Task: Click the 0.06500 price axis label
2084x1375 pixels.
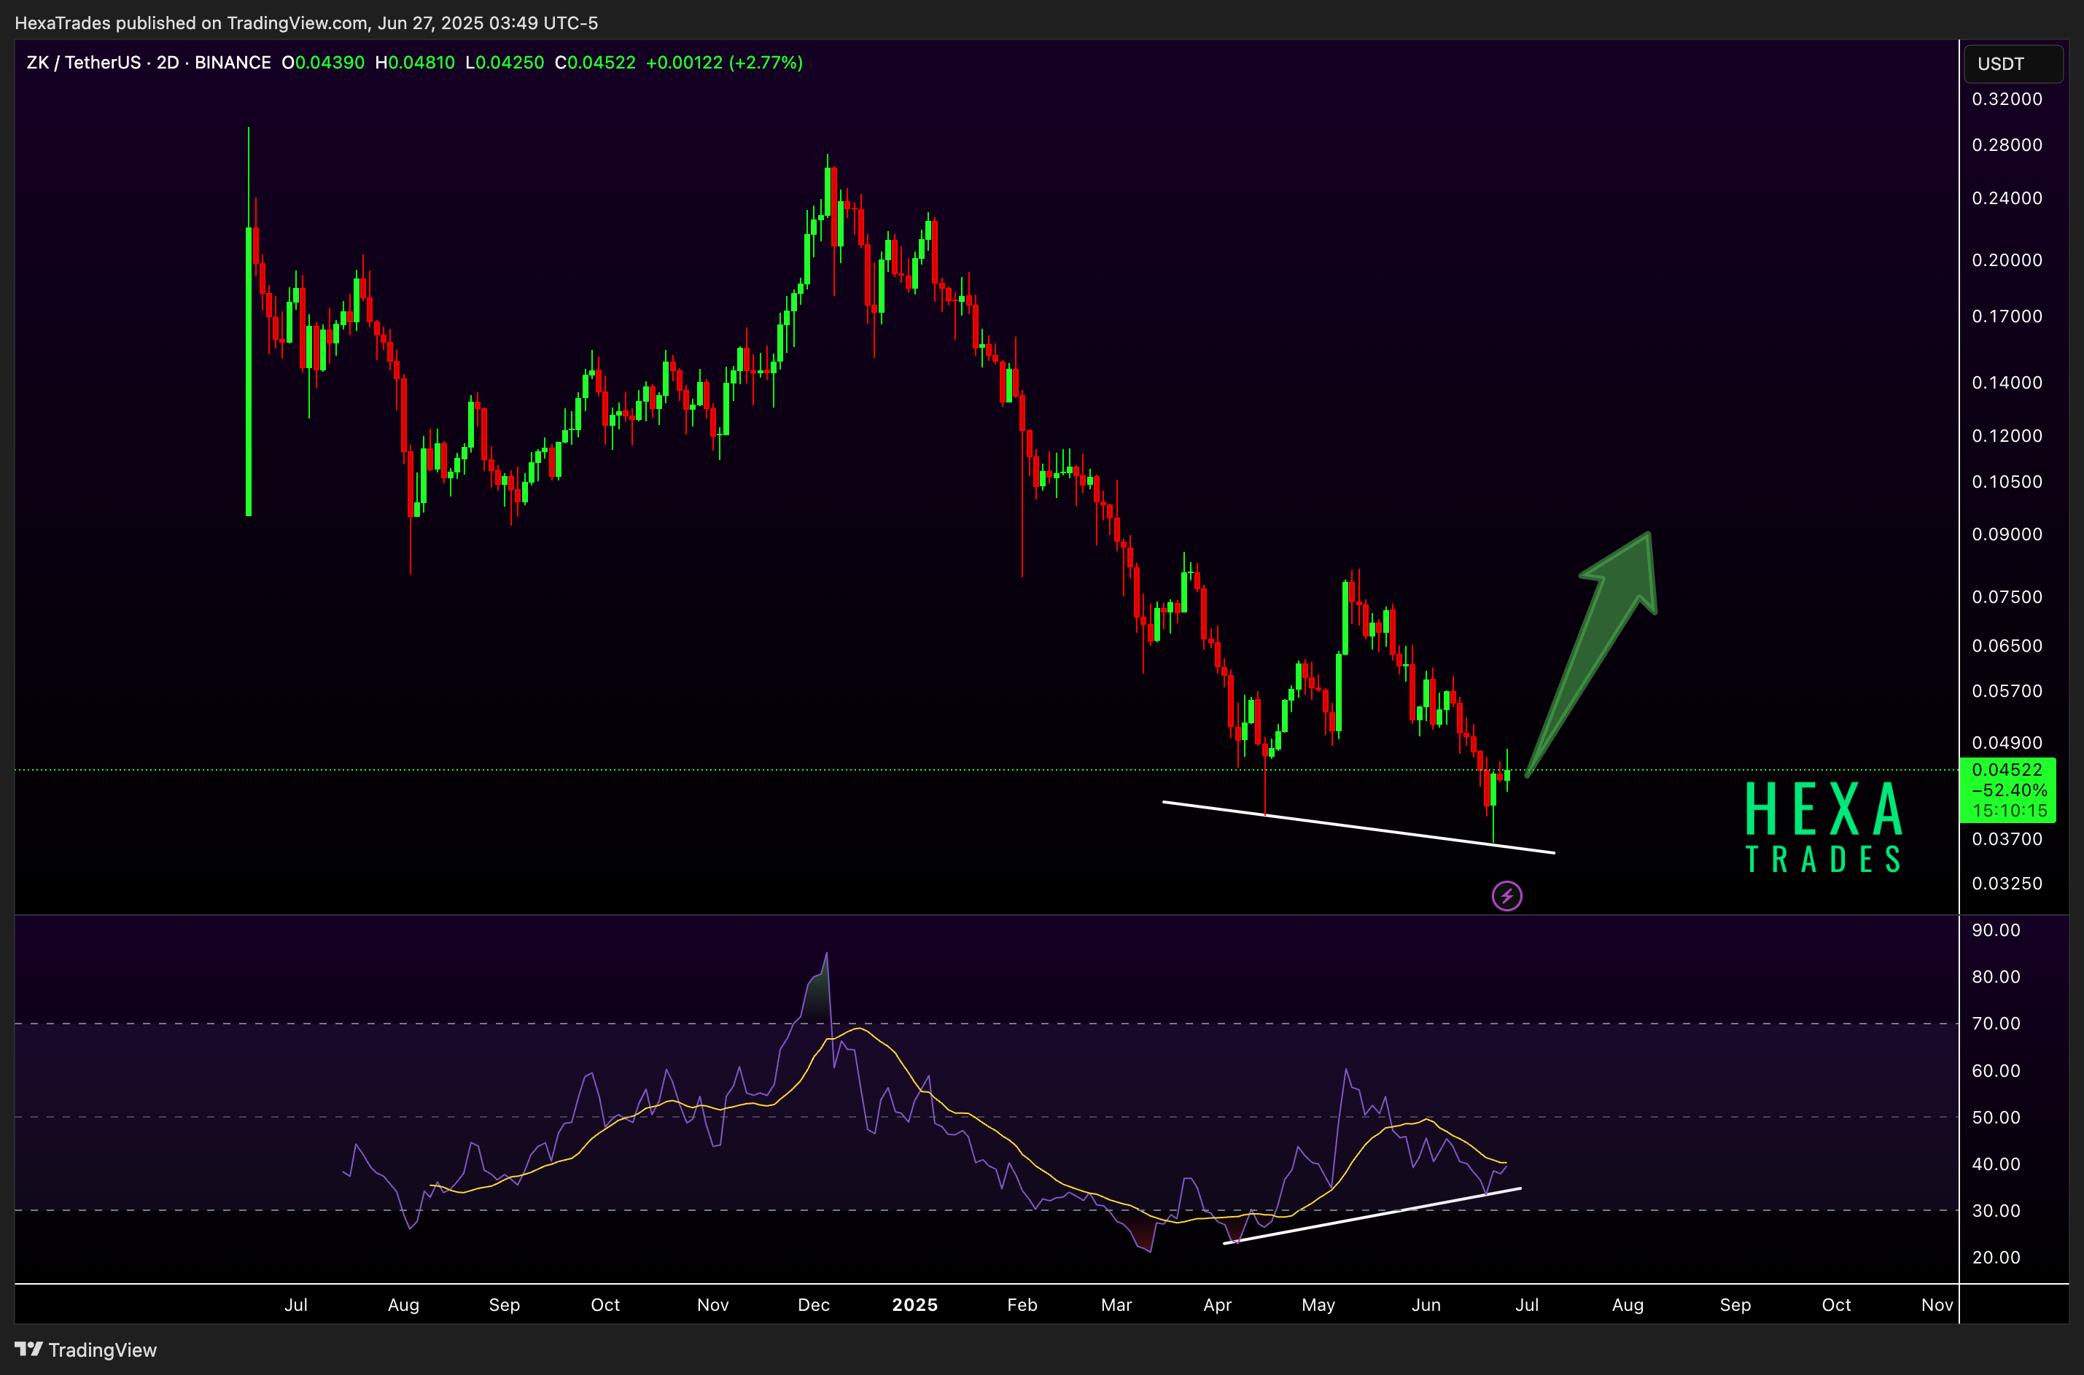Action: coord(2007,646)
